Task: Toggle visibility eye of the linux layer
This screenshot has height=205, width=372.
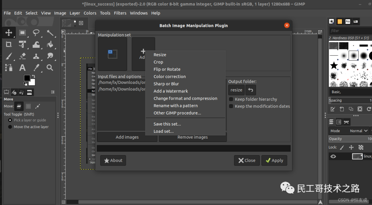Action: pos(333,157)
